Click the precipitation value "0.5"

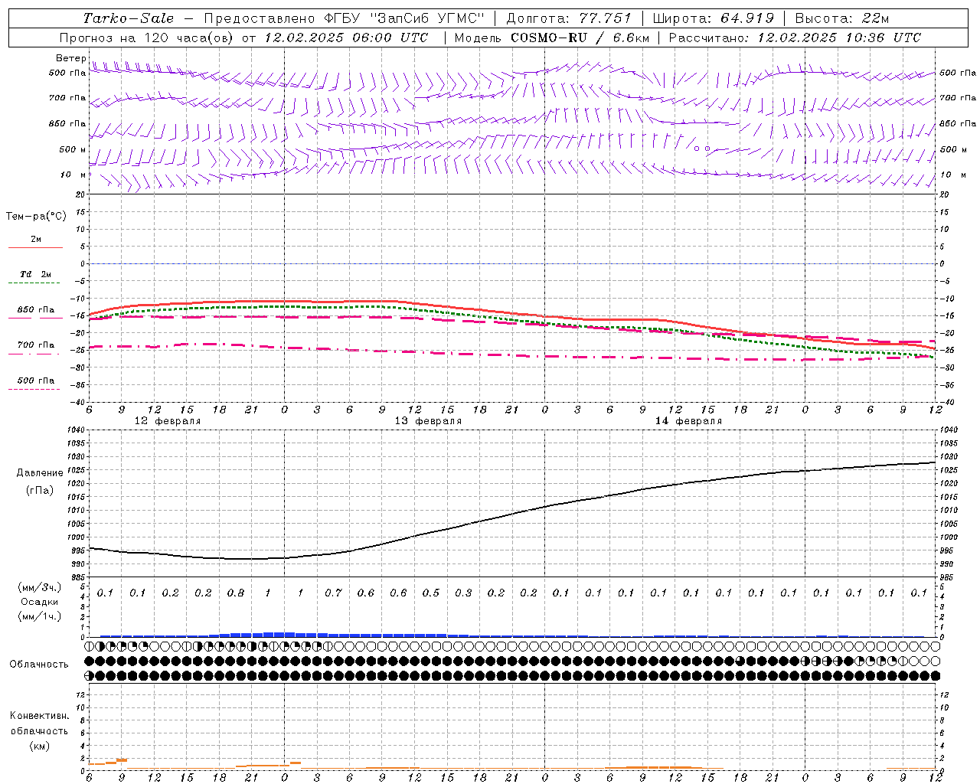click(431, 593)
